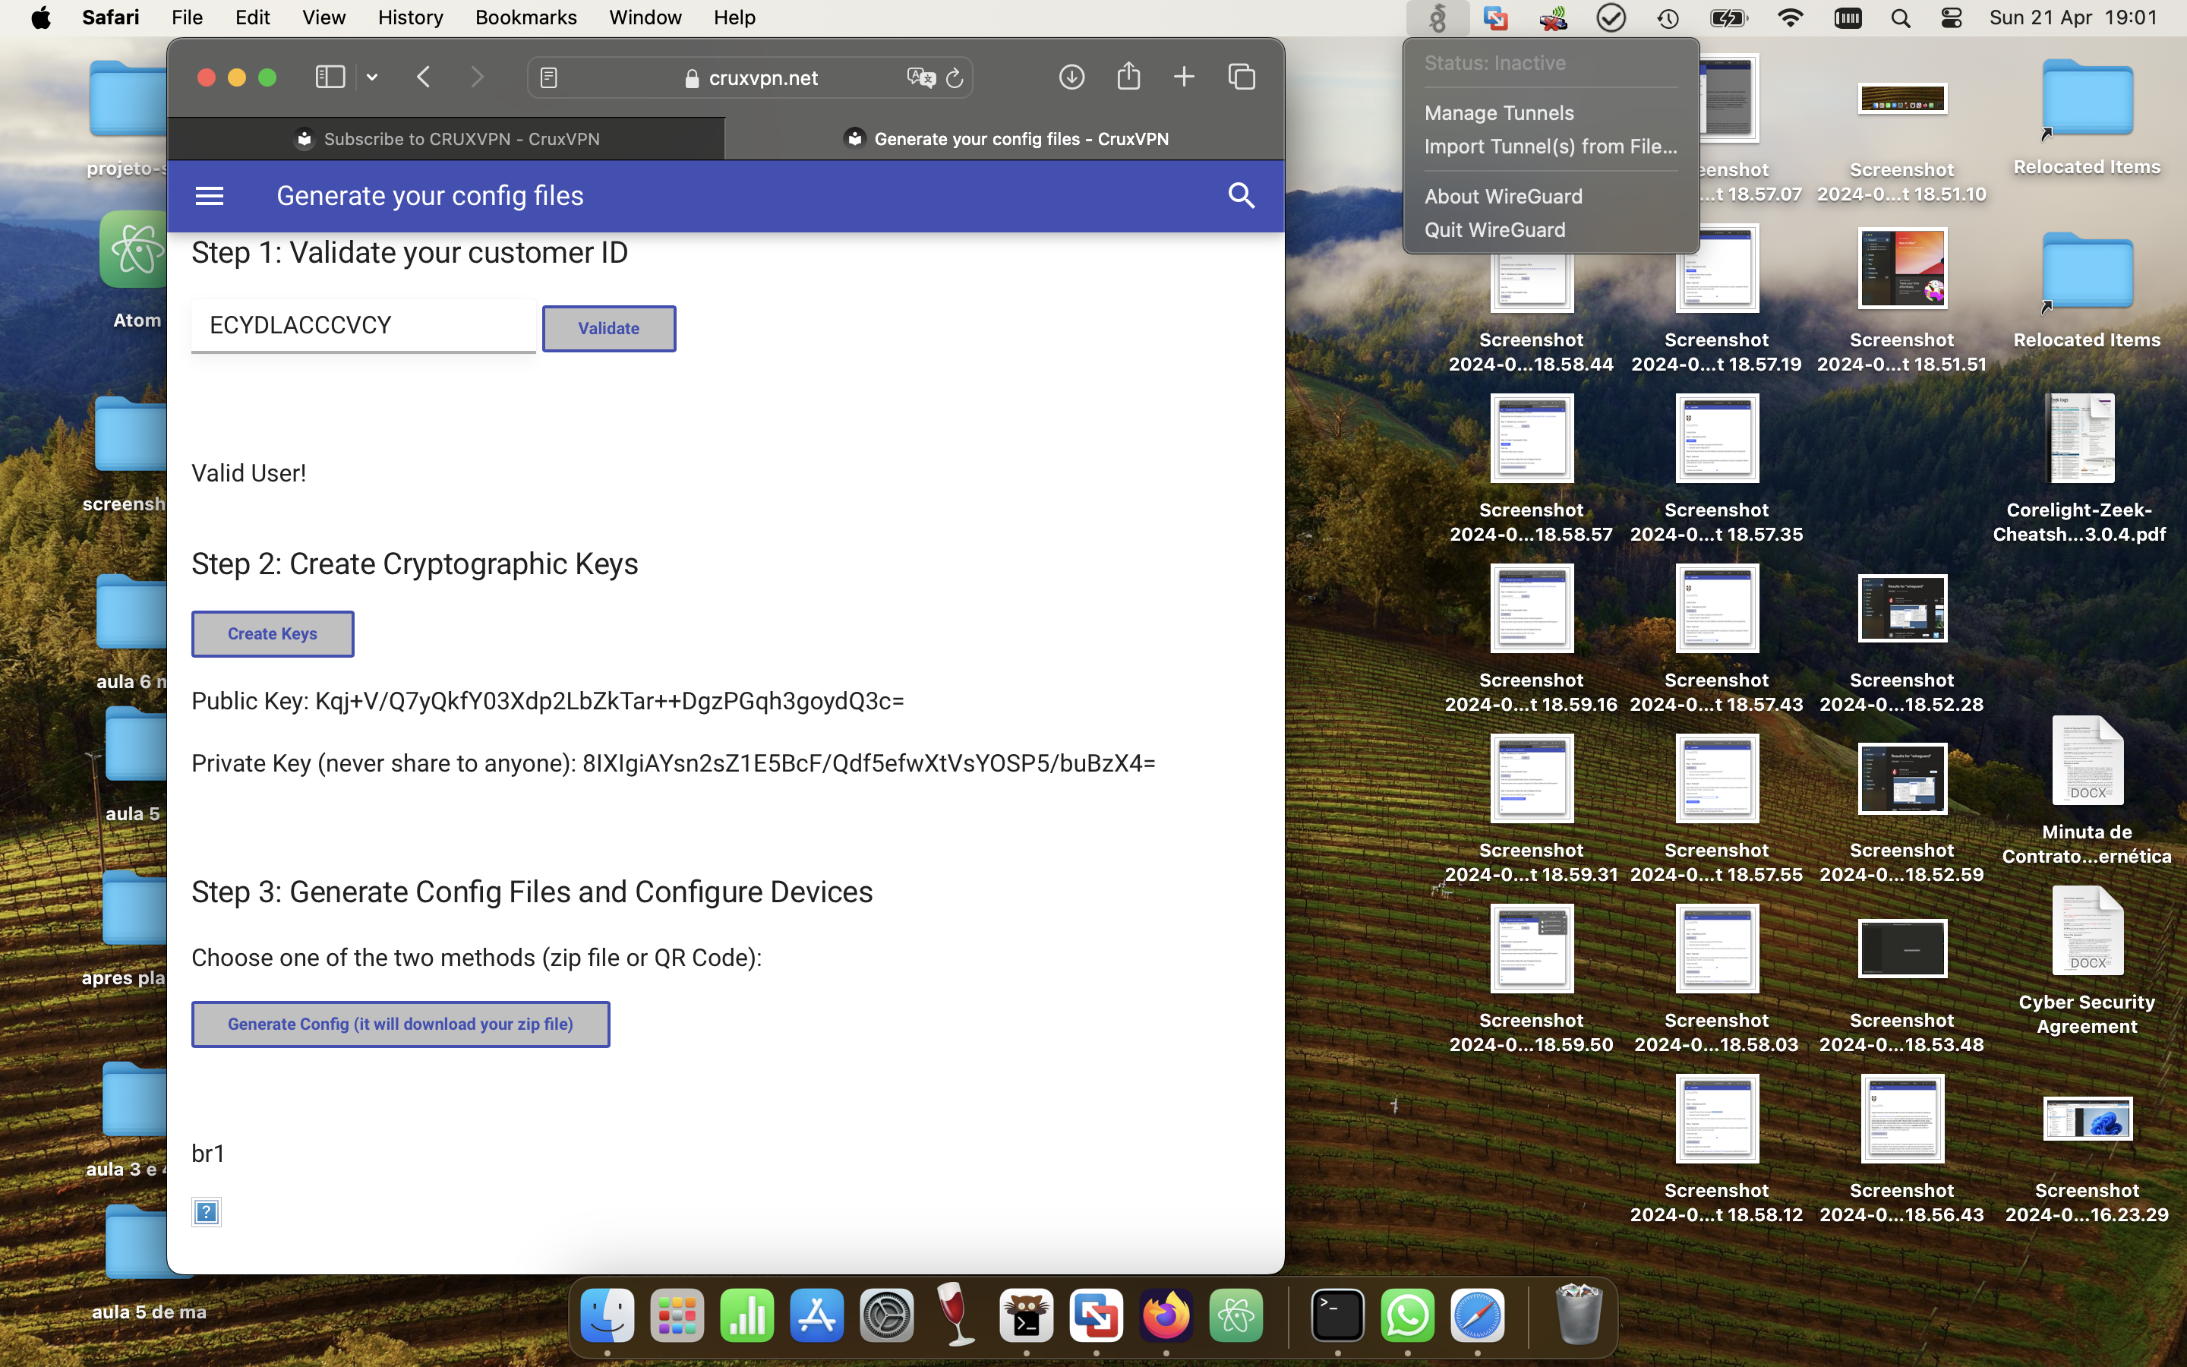Click the translate page icon
Screen dimensions: 2187x1367
pos(920,77)
